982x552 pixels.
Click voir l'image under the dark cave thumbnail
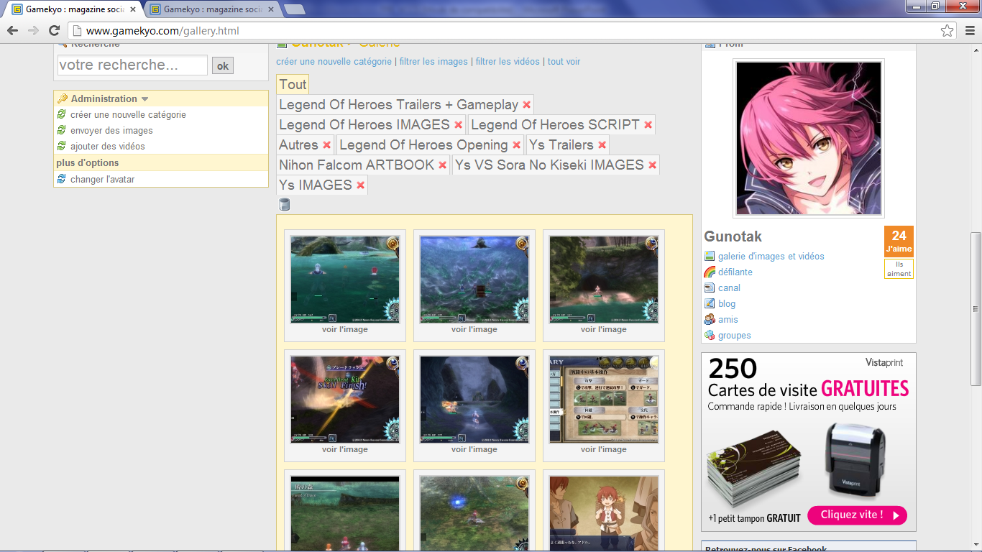pyautogui.click(x=474, y=449)
